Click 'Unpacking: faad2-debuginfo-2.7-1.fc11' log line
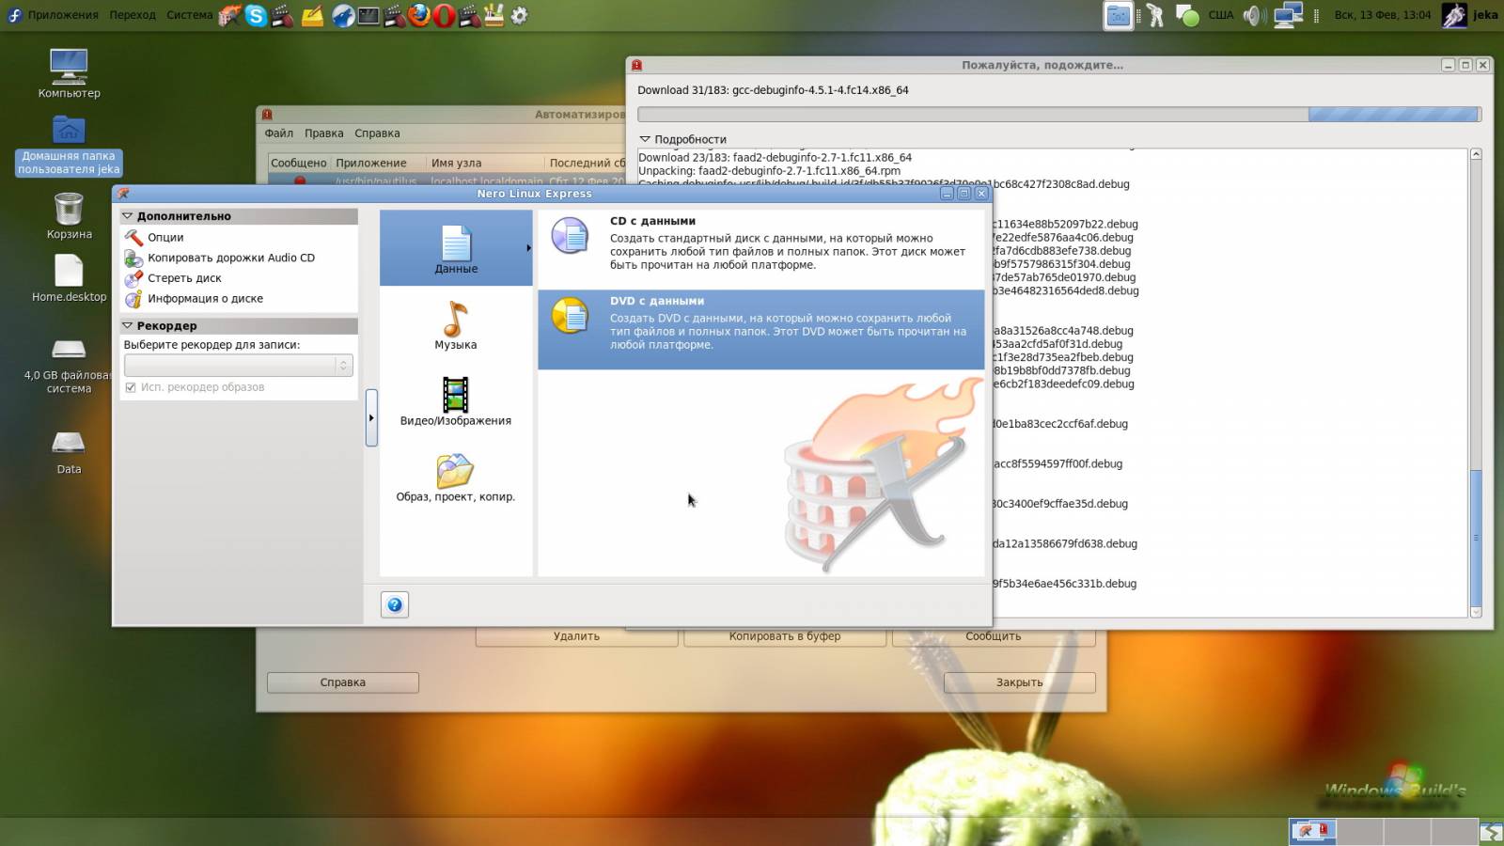This screenshot has height=846, width=1504. click(769, 171)
